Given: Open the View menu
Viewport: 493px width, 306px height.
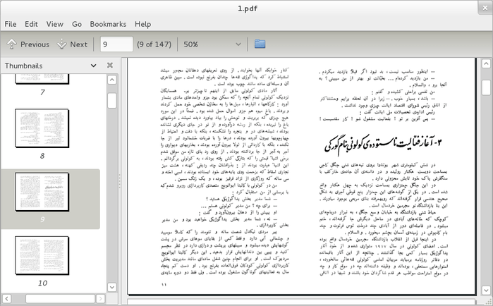Looking at the screenshot, I should [54, 24].
